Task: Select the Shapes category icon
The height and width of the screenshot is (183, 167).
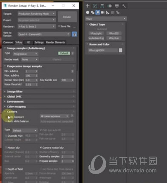Action: 93,12
